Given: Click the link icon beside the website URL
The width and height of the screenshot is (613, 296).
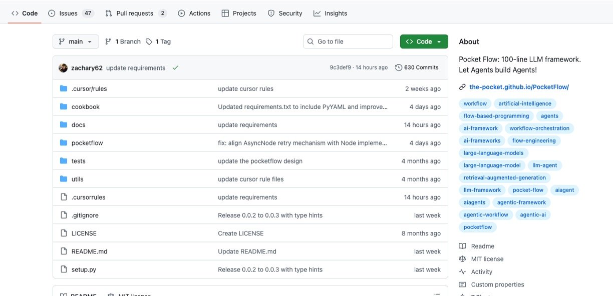Looking at the screenshot, I should (462, 87).
